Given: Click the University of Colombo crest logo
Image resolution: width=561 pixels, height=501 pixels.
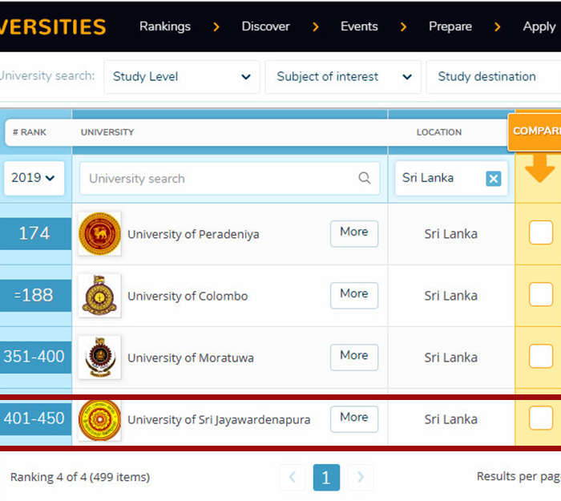Looking at the screenshot, I should coord(99,296).
